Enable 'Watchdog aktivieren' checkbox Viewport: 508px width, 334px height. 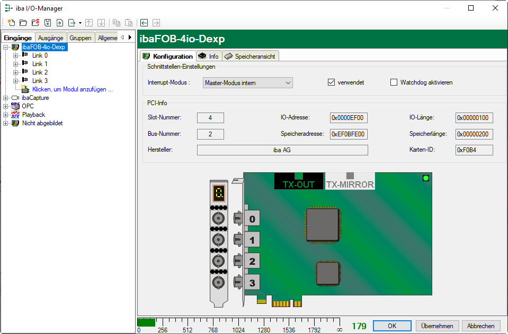pos(394,82)
